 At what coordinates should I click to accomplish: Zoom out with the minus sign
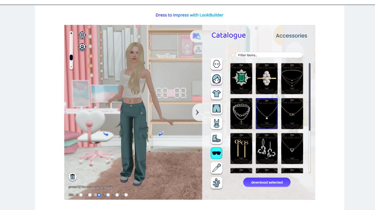(x=71, y=67)
